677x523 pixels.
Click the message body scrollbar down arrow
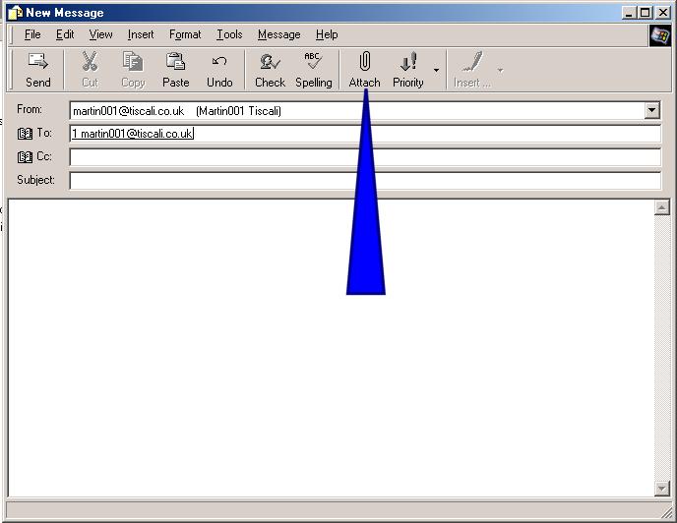pyautogui.click(x=662, y=489)
